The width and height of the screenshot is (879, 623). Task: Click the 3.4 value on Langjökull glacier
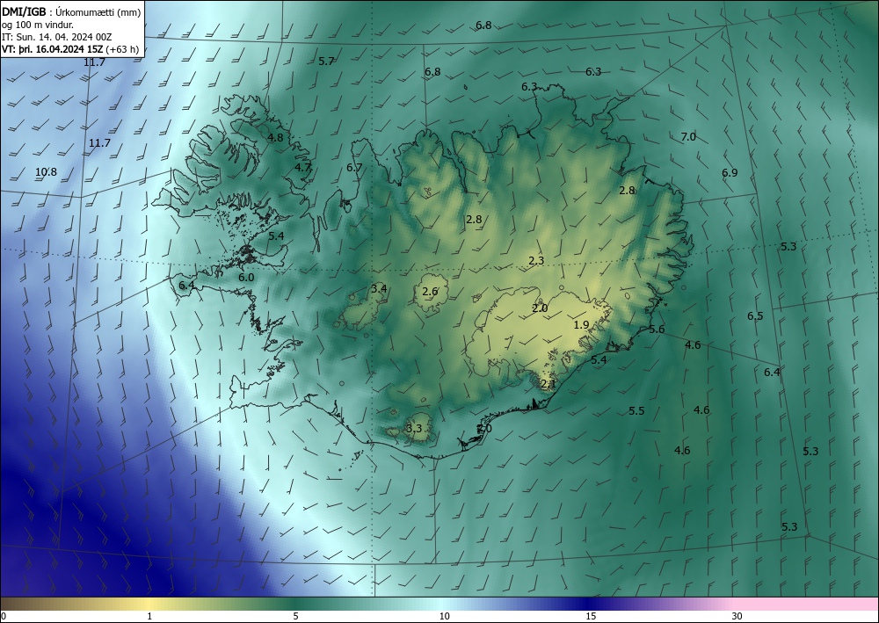379,288
